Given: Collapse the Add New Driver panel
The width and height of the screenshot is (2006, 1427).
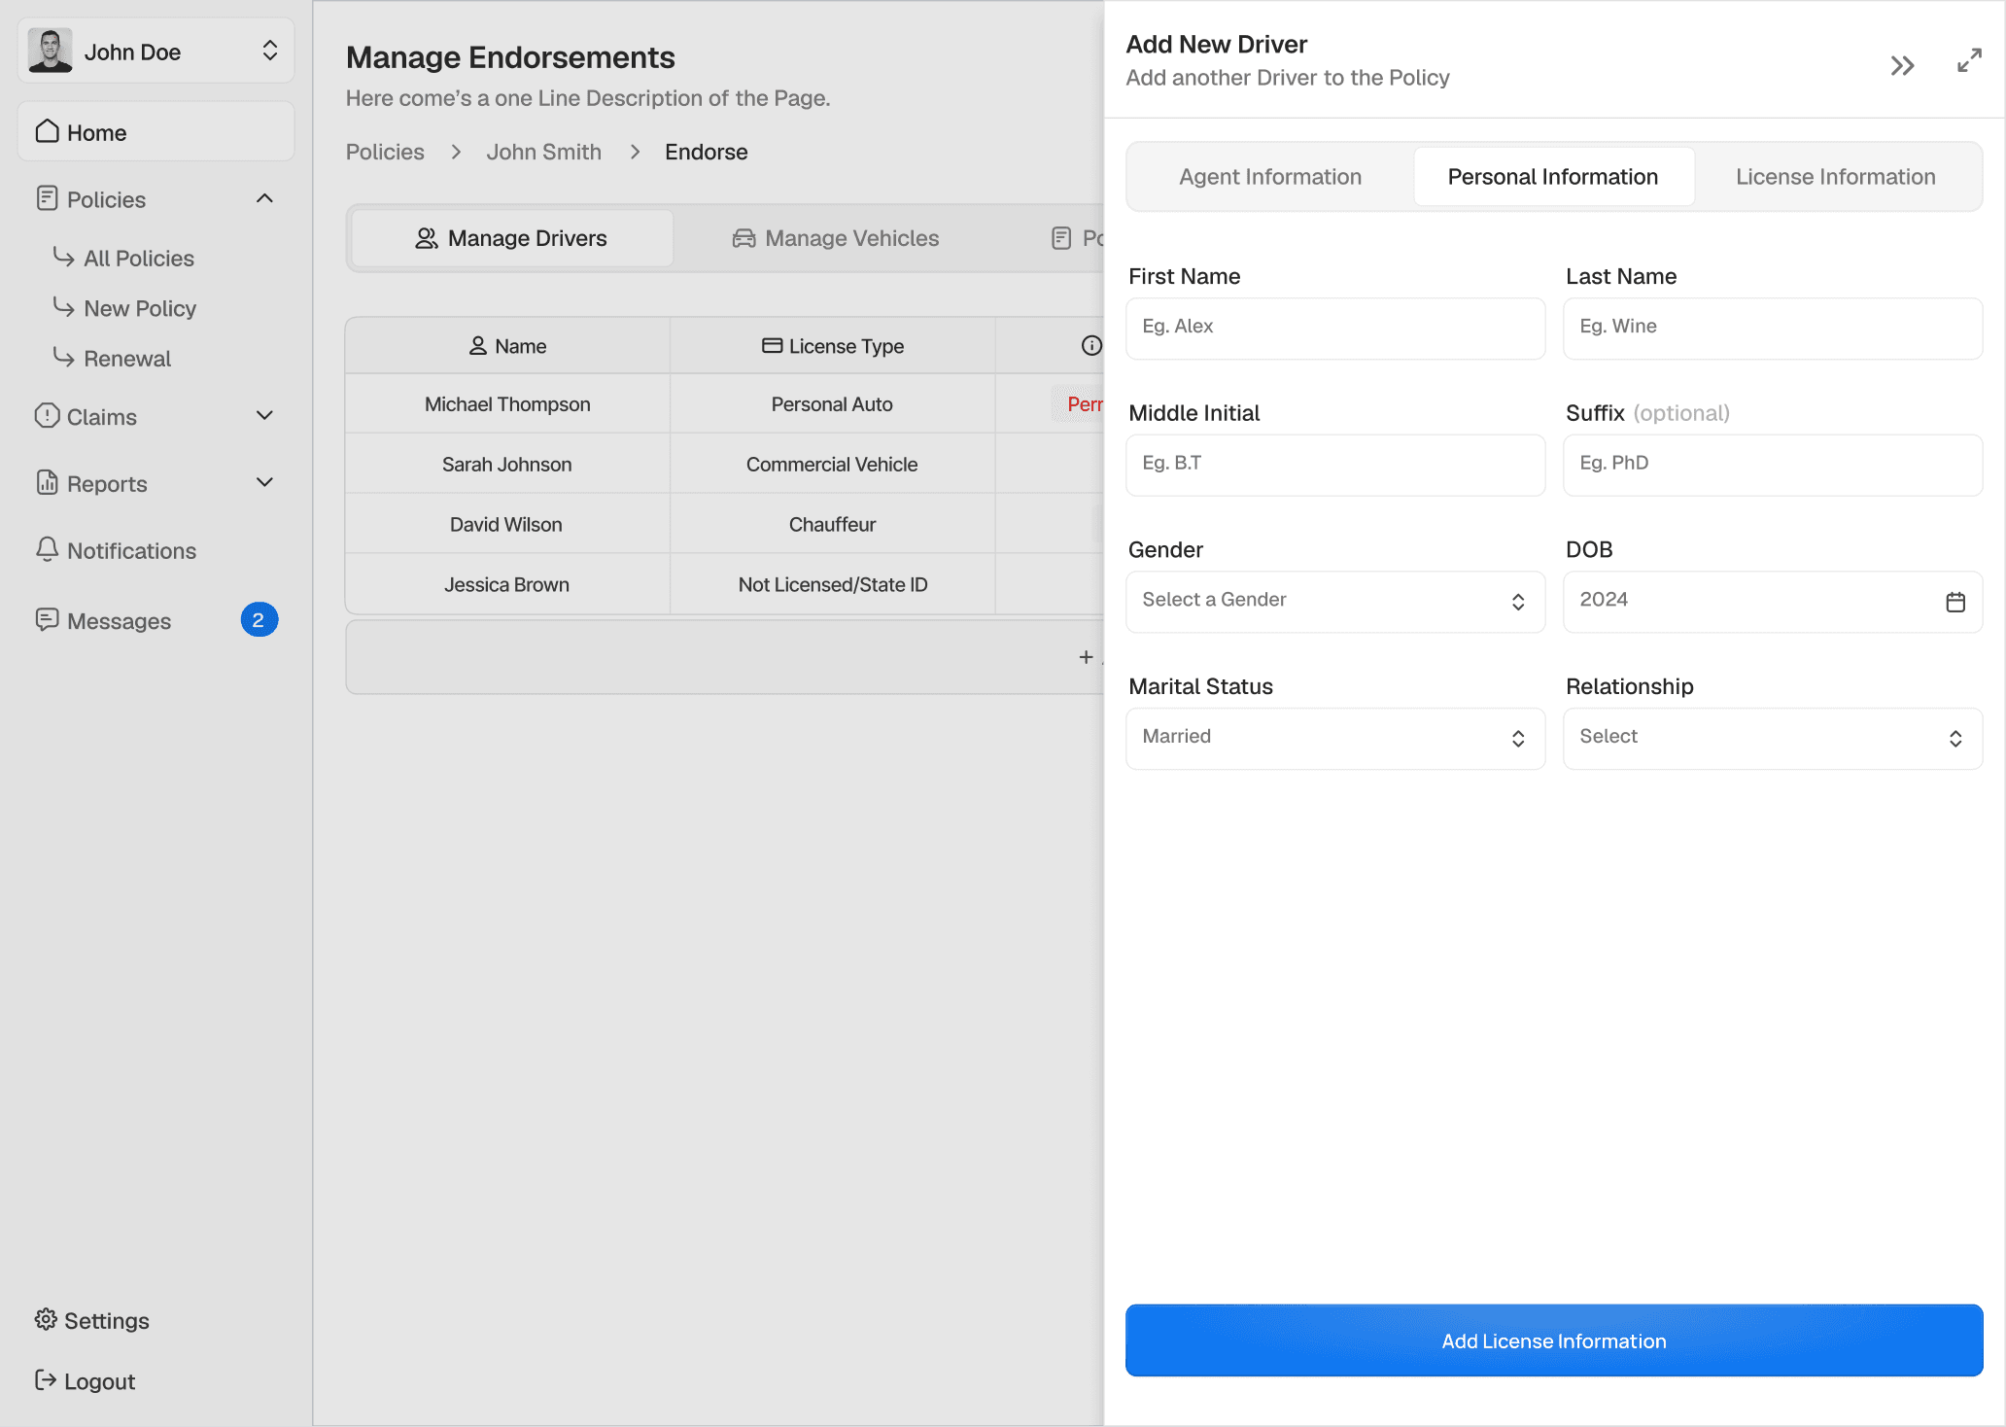Looking at the screenshot, I should click(1902, 65).
